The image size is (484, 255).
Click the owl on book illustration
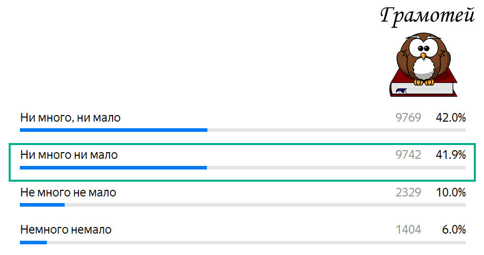click(x=423, y=65)
